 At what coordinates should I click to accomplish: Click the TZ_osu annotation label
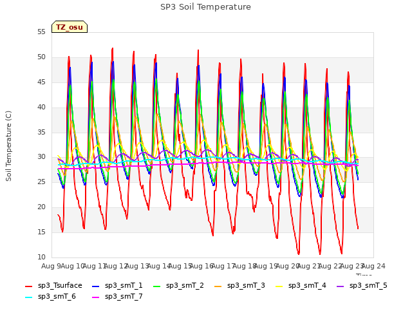[70, 27]
